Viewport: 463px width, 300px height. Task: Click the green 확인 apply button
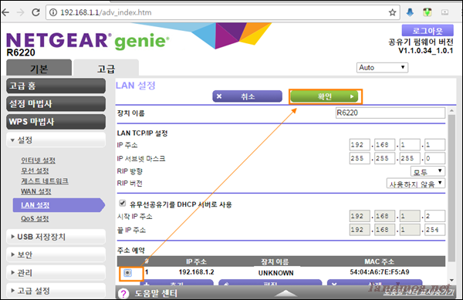tap(324, 96)
